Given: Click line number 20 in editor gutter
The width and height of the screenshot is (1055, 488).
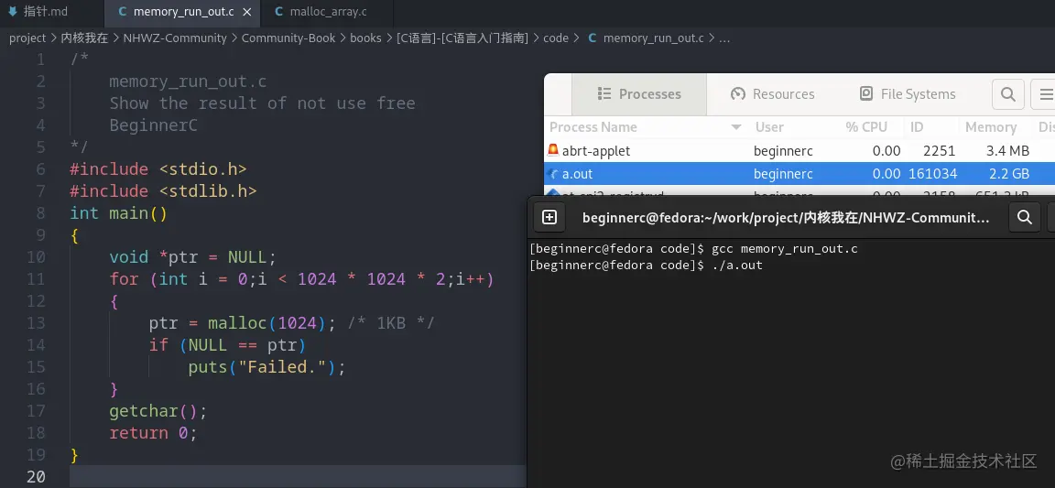Looking at the screenshot, I should click(x=37, y=477).
